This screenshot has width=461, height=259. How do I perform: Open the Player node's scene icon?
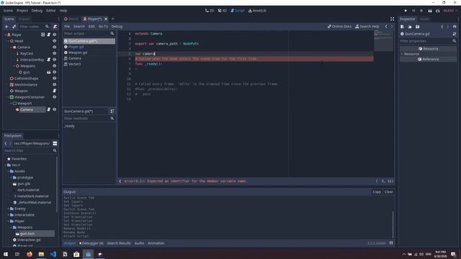click(43, 35)
